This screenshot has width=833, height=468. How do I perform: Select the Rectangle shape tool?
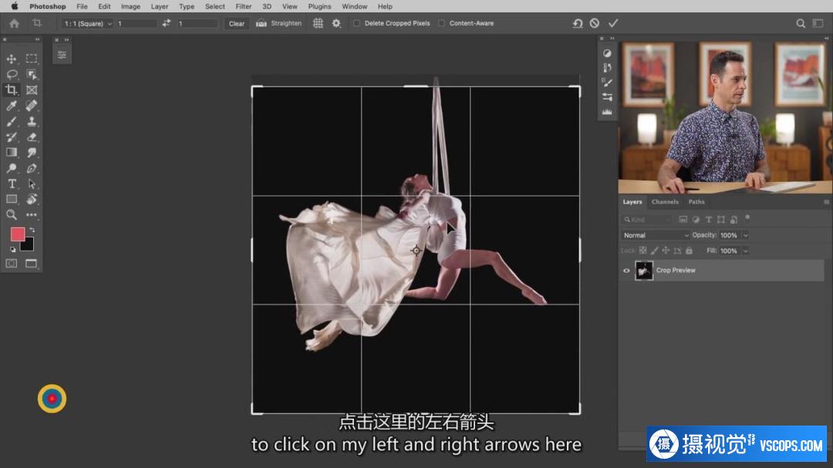[x=11, y=199]
